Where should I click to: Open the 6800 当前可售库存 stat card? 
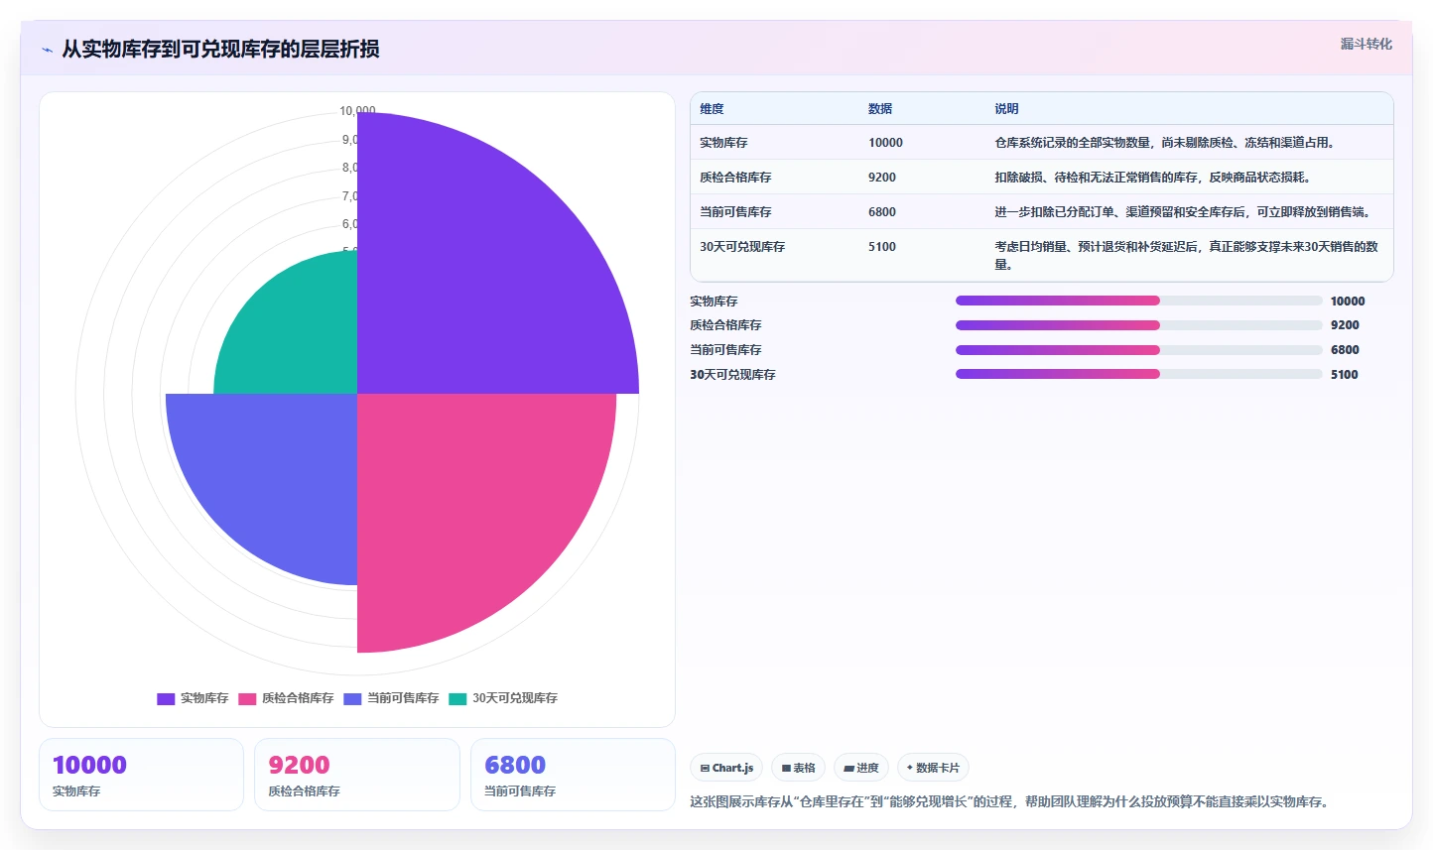click(573, 775)
